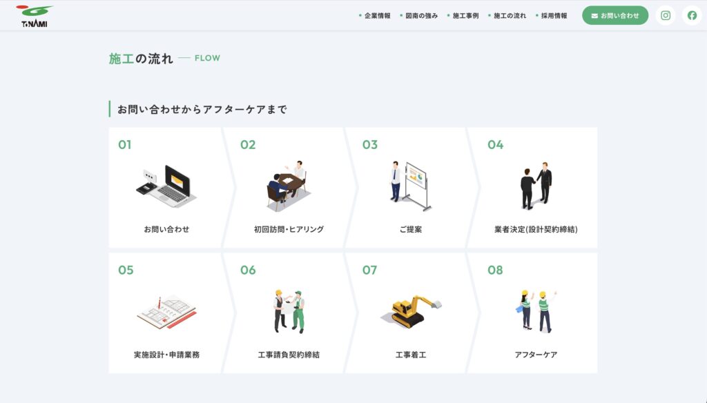
Task: Open the 図南の強み menu item
Action: point(421,15)
